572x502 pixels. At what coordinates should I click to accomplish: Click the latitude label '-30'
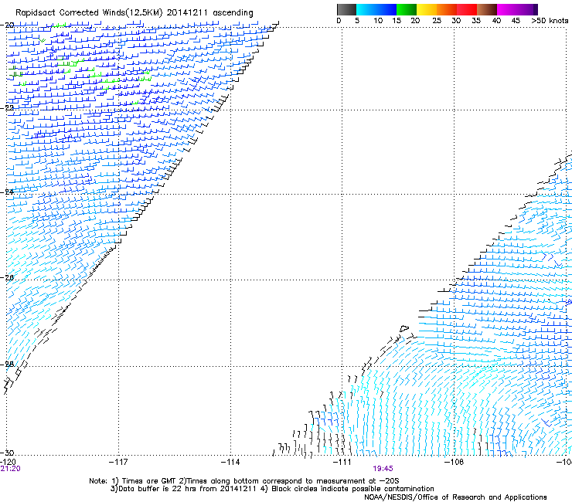(x=7, y=453)
